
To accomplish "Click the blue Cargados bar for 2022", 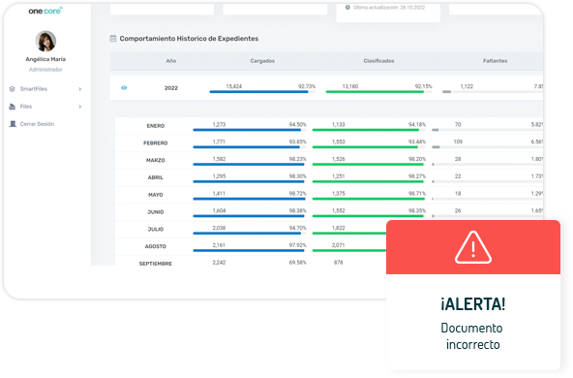I will click(x=258, y=92).
